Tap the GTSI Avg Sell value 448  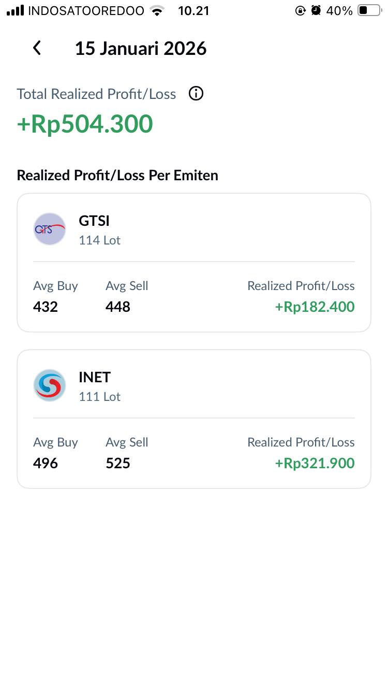[x=118, y=307]
